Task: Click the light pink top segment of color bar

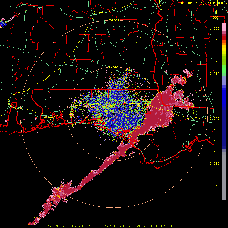Action: (224, 27)
